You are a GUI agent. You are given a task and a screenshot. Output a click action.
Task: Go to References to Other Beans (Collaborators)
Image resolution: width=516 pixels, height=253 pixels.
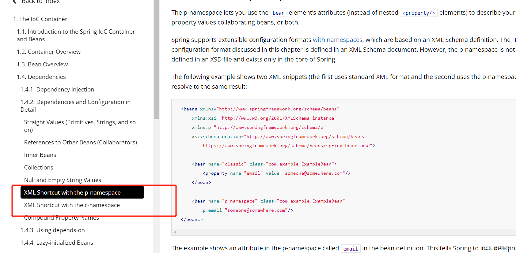(81, 142)
